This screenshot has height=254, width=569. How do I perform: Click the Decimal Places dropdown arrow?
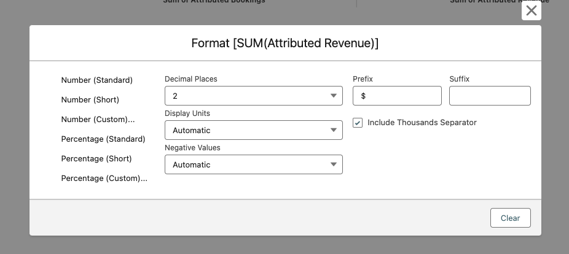(x=333, y=96)
